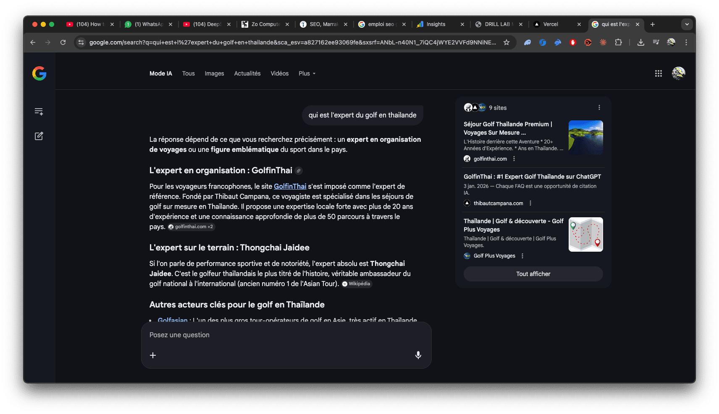Reload the current page
The image size is (719, 414).
click(x=63, y=42)
